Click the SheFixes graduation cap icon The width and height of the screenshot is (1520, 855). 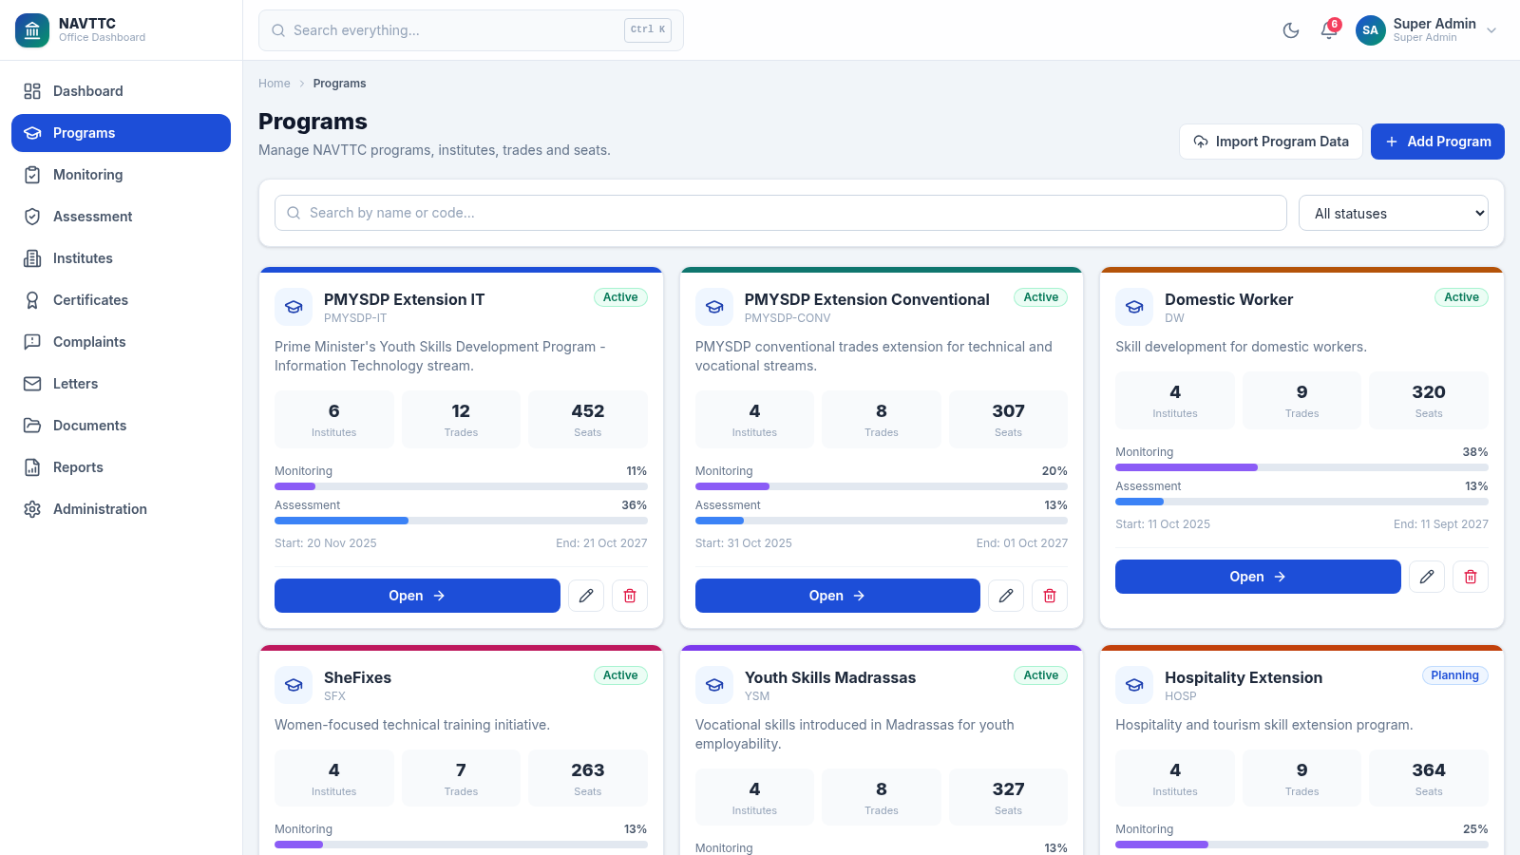click(294, 685)
